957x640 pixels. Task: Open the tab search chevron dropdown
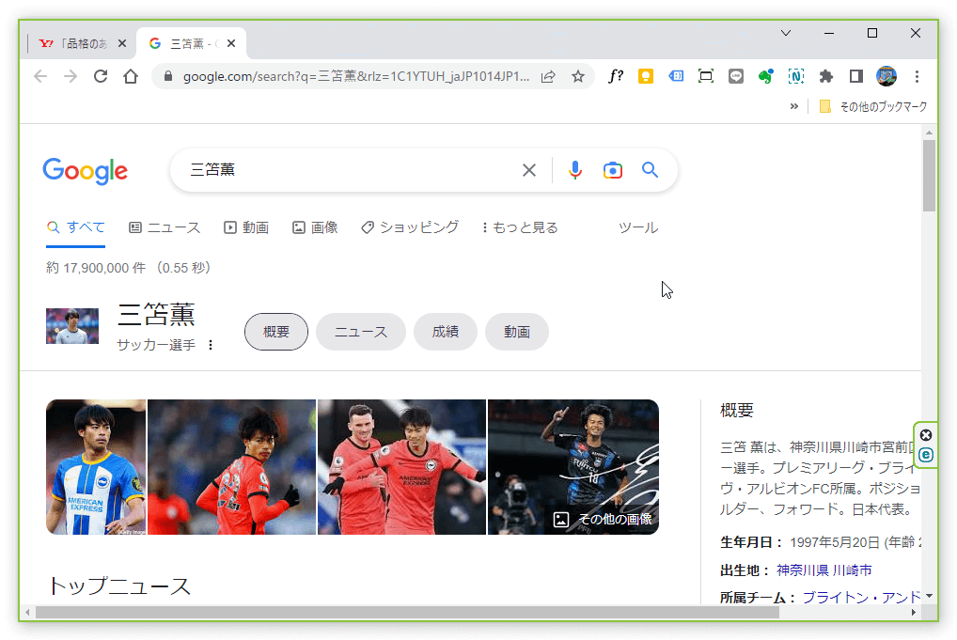(x=786, y=33)
